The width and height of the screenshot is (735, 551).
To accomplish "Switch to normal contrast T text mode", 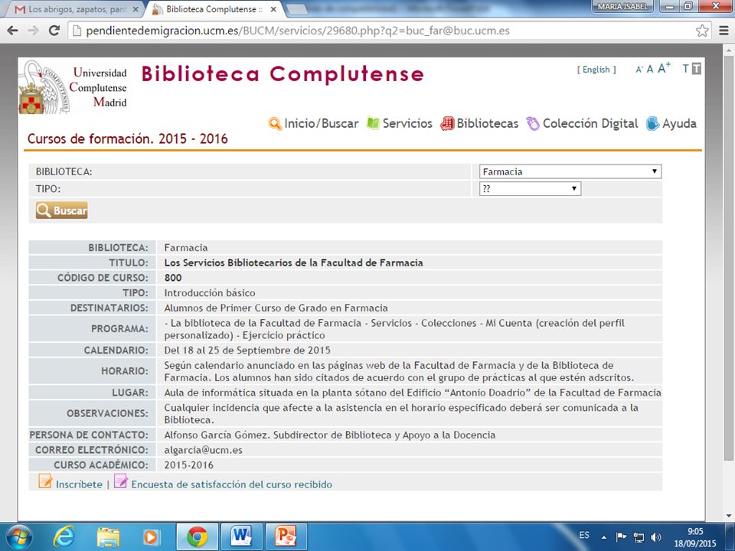I will (685, 69).
